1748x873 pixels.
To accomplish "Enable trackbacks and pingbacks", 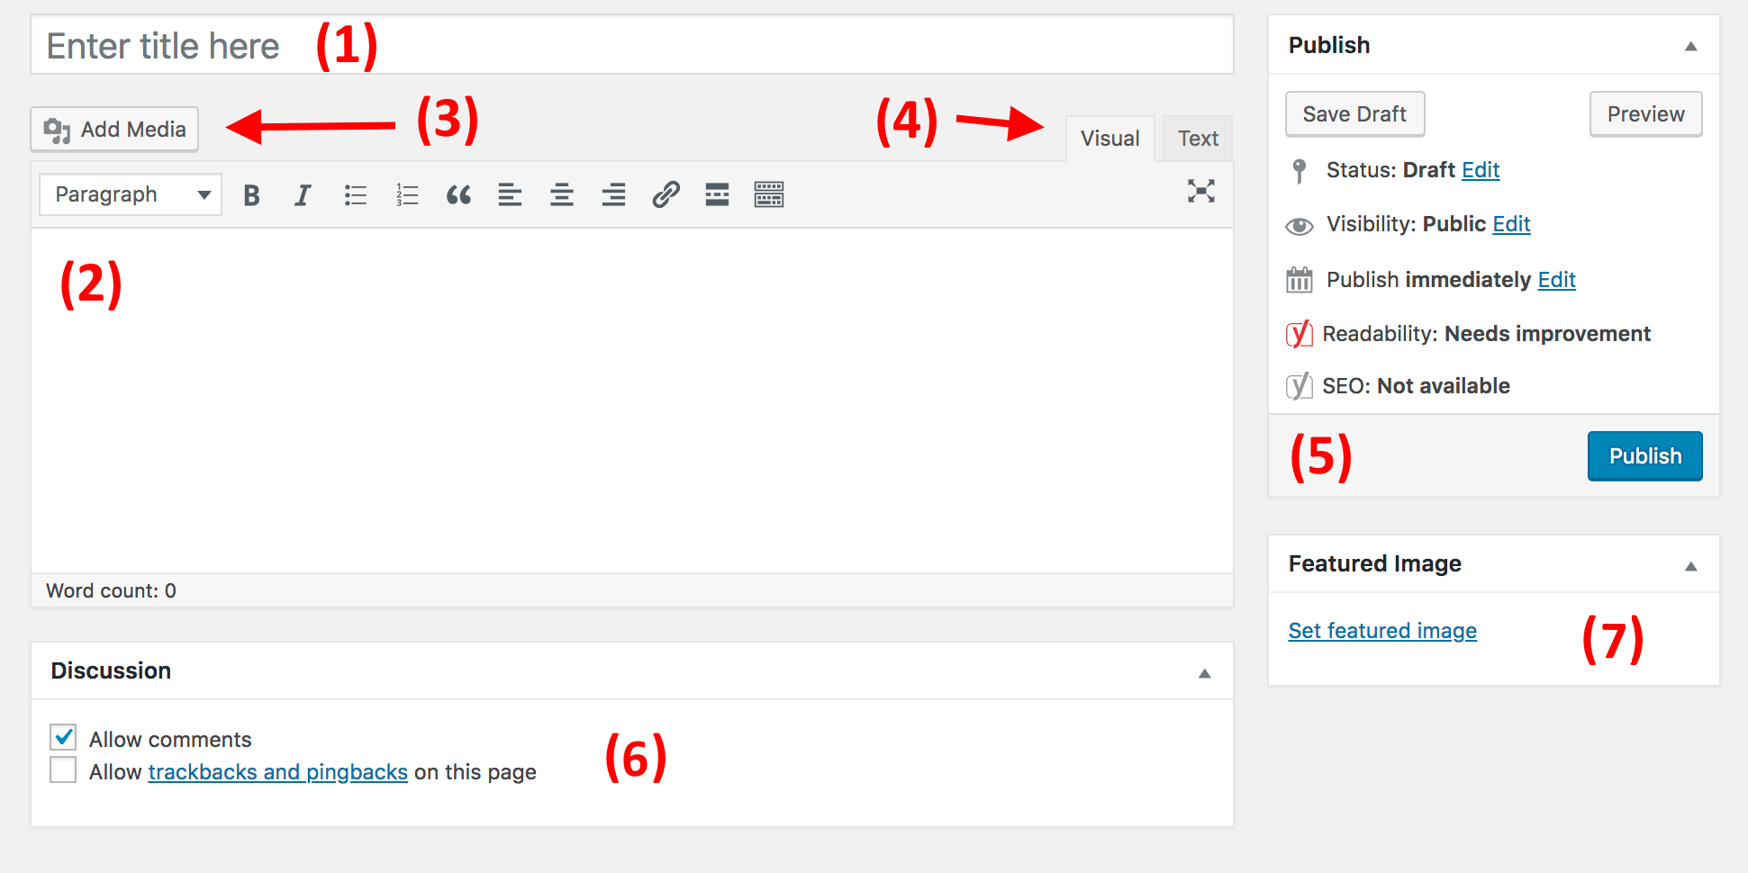I will pos(62,769).
